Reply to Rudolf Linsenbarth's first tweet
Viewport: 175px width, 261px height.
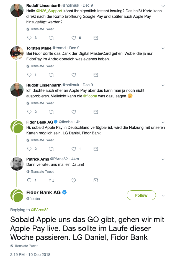[30, 38]
